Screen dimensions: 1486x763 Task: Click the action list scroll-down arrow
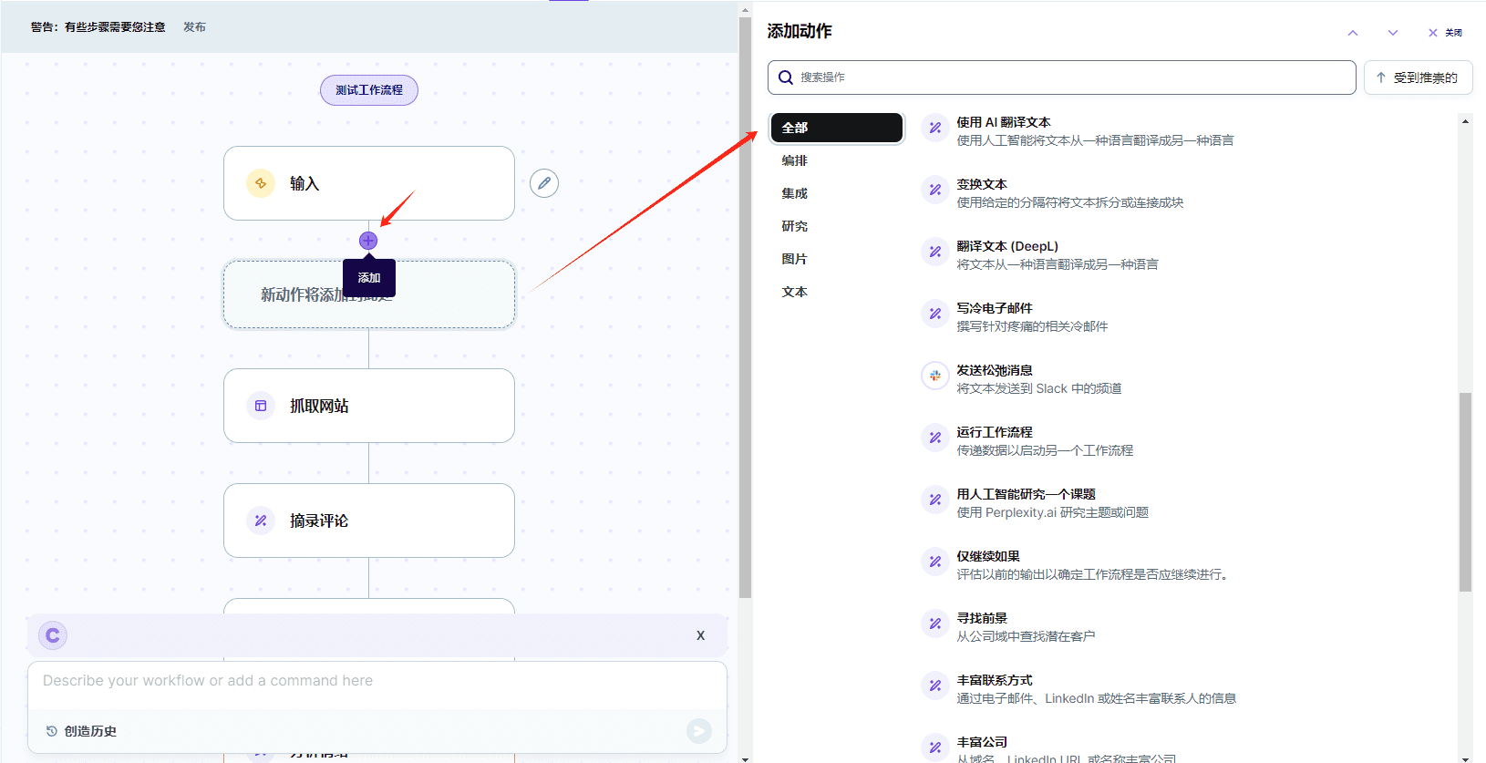pyautogui.click(x=1465, y=758)
